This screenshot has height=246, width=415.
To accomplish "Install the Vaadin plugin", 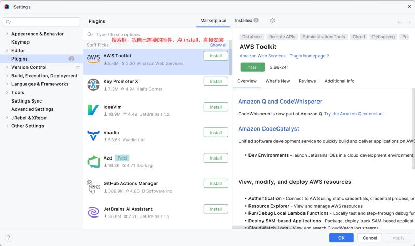I will tap(216, 133).
